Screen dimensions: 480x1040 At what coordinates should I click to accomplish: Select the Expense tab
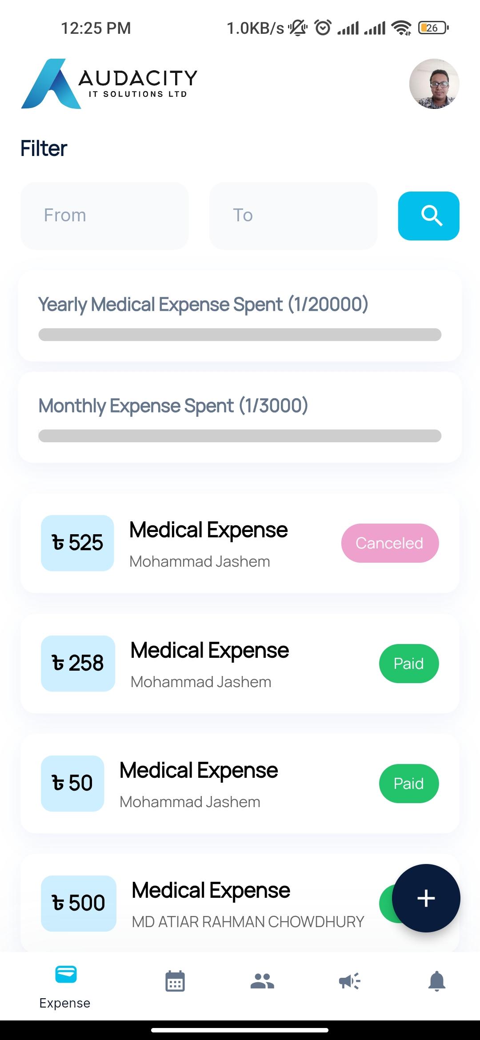pos(65,987)
